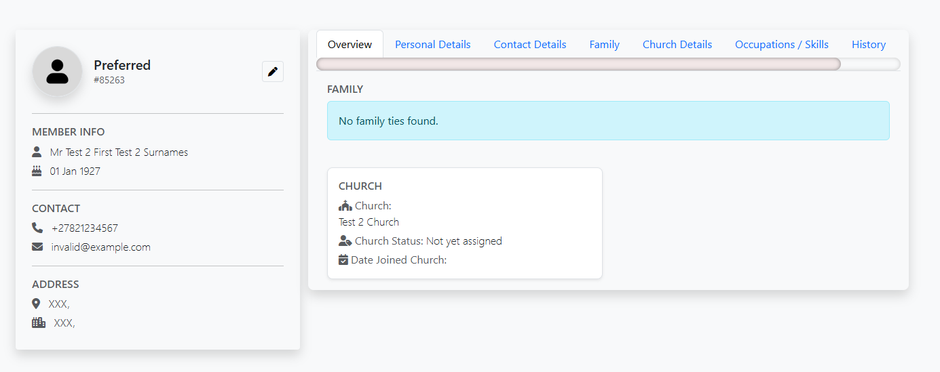
Task: Click the No family ties found alert
Action: (608, 121)
